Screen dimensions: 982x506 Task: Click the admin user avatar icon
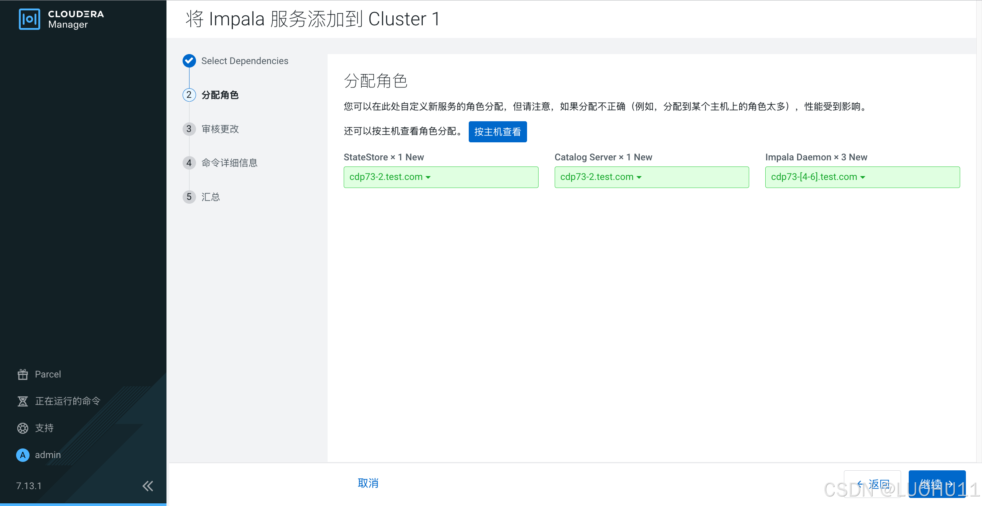click(23, 455)
